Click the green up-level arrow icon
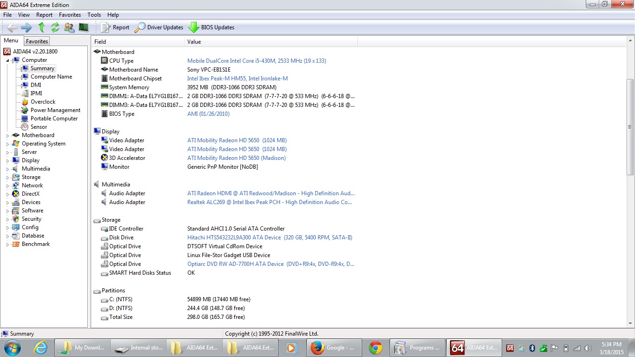635x357 pixels. coord(41,27)
